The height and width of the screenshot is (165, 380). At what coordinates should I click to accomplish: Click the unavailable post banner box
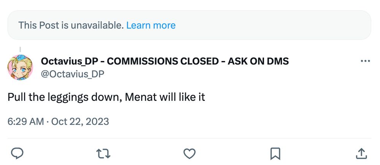tap(266, 25)
